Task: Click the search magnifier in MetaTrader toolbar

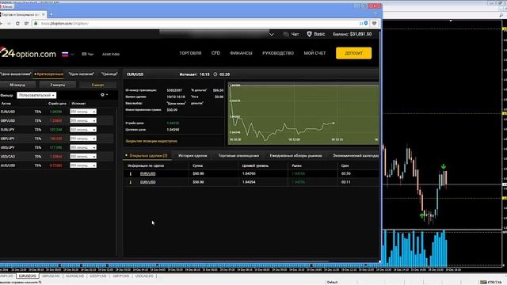Action: (501, 15)
